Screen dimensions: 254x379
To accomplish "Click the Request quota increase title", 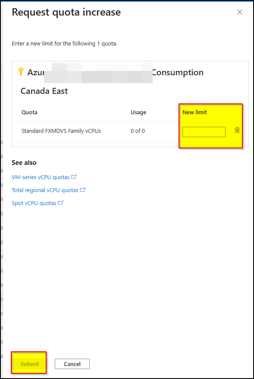I will pyautogui.click(x=66, y=12).
